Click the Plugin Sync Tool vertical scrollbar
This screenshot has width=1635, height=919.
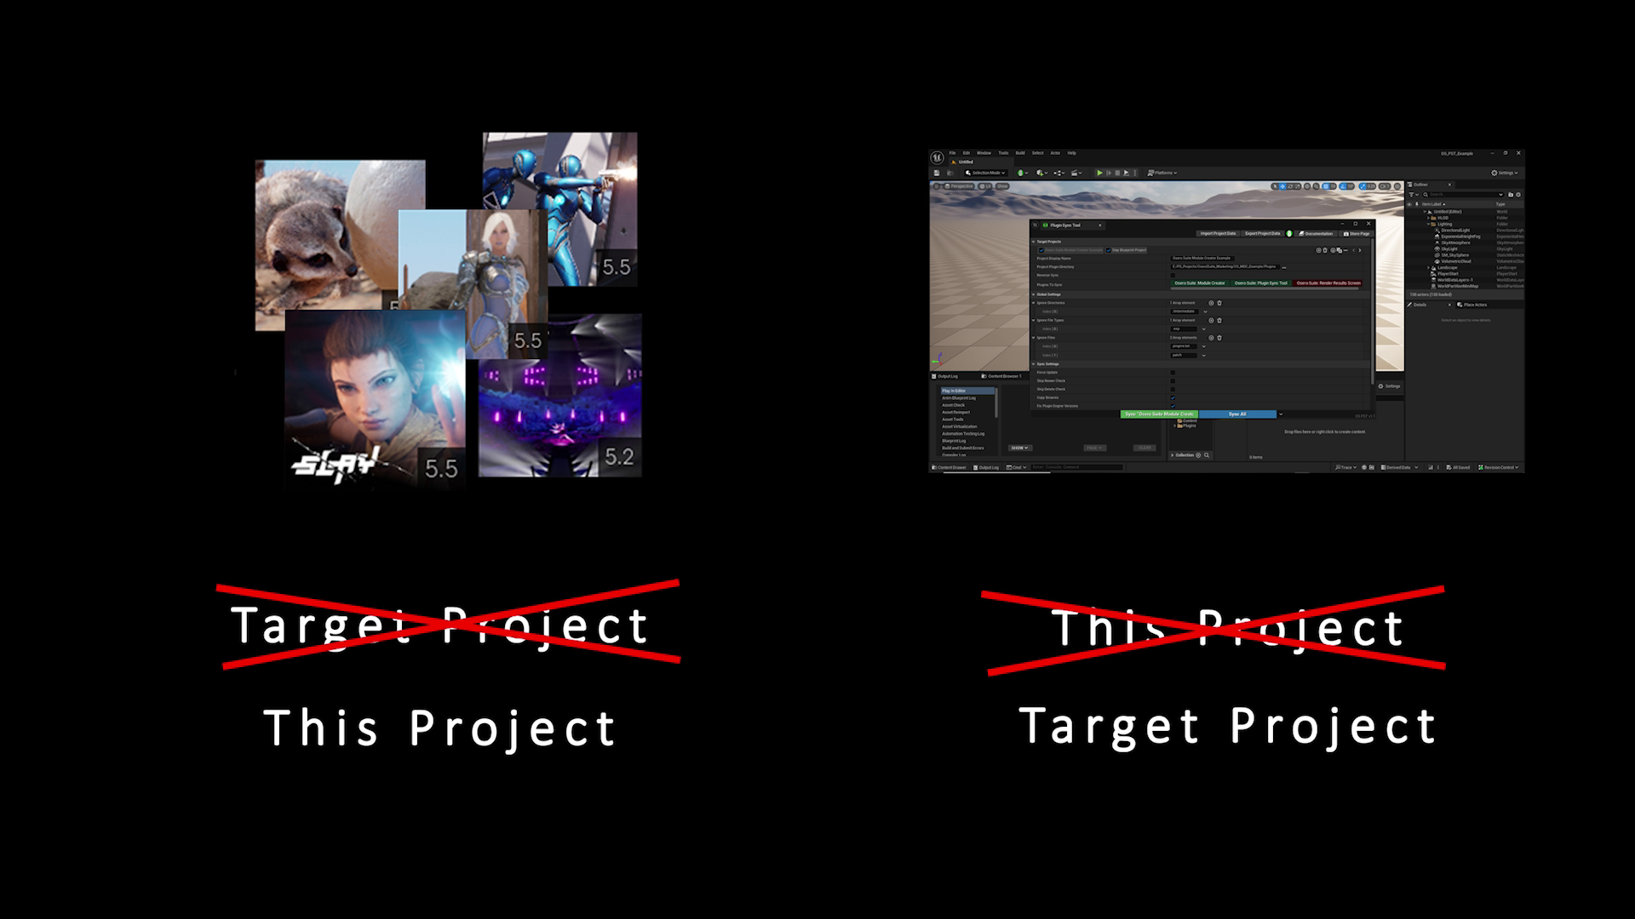click(1373, 311)
